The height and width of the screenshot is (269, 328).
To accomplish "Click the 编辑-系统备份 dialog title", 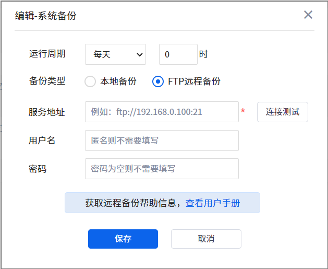I will coord(45,16).
